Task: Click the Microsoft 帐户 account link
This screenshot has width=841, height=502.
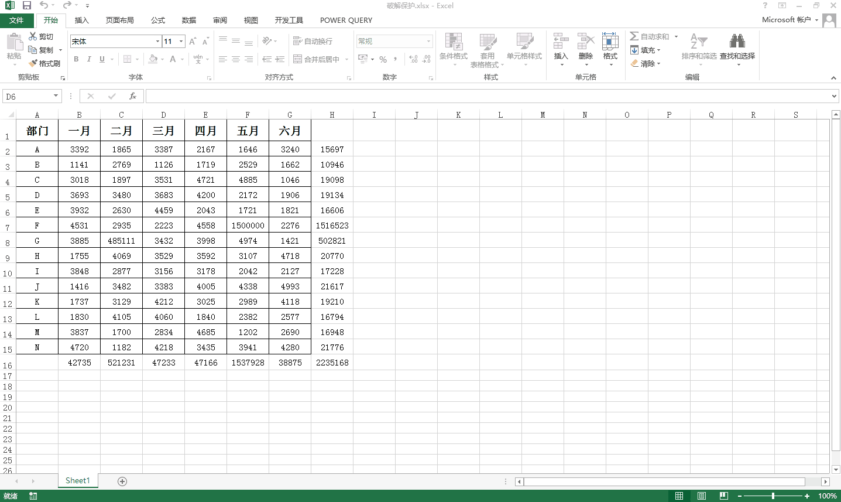Action: click(786, 20)
